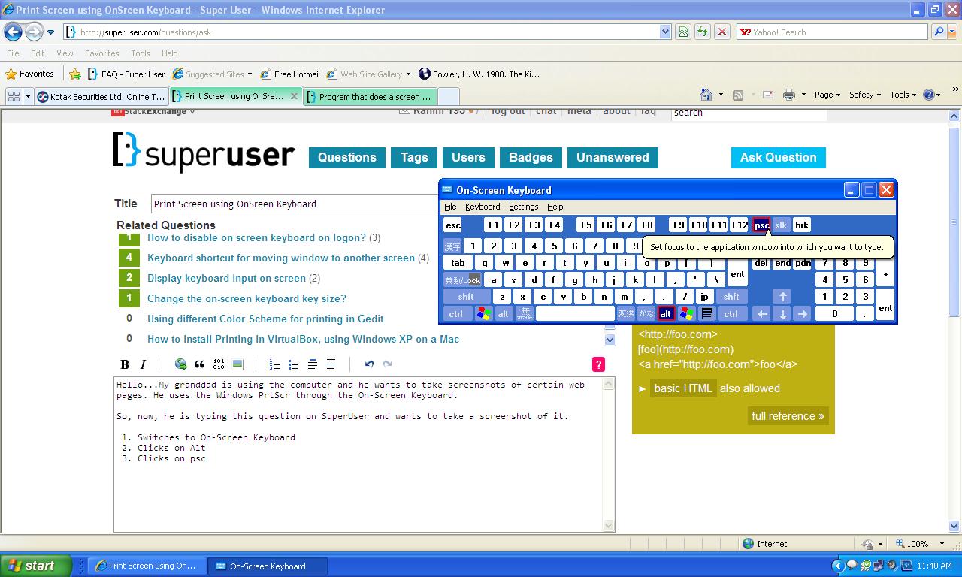Insert a code sample with the 101/010 icon

219,364
